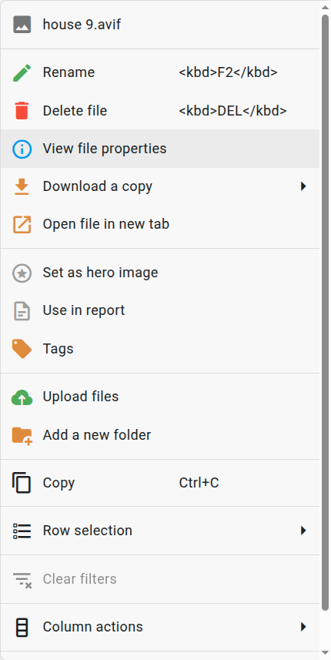331x660 pixels.
Task: Click the green cloud upload icon
Action: 22,397
